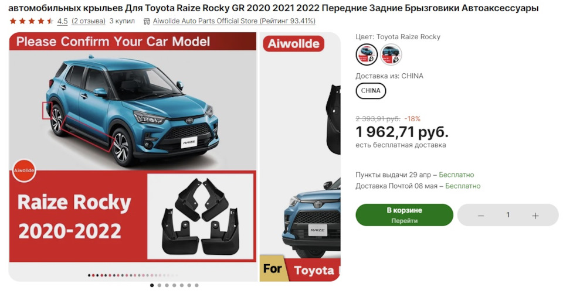Open the main Raize Rocky product image
This screenshot has width=563, height=297.
click(133, 147)
